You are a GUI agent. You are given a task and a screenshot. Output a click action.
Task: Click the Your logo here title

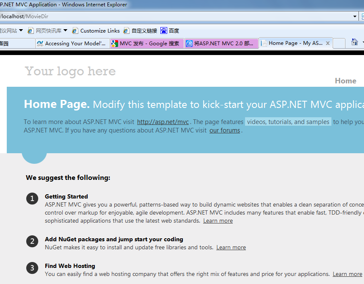[70, 71]
